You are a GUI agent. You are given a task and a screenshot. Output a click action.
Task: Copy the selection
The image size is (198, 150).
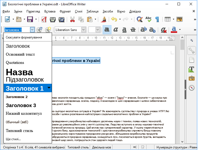pyautogui.click(x=81, y=19)
